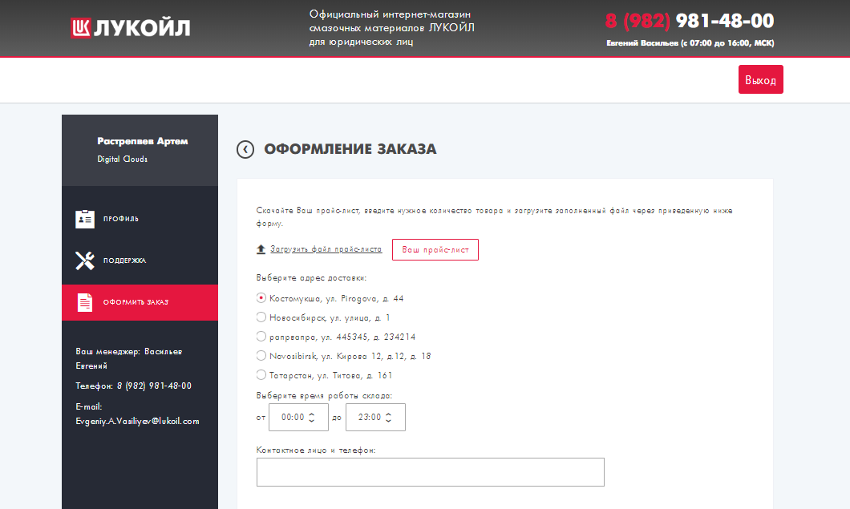Click the stepper arrows on 00:00 start time
The height and width of the screenshot is (509, 850).
point(312,418)
